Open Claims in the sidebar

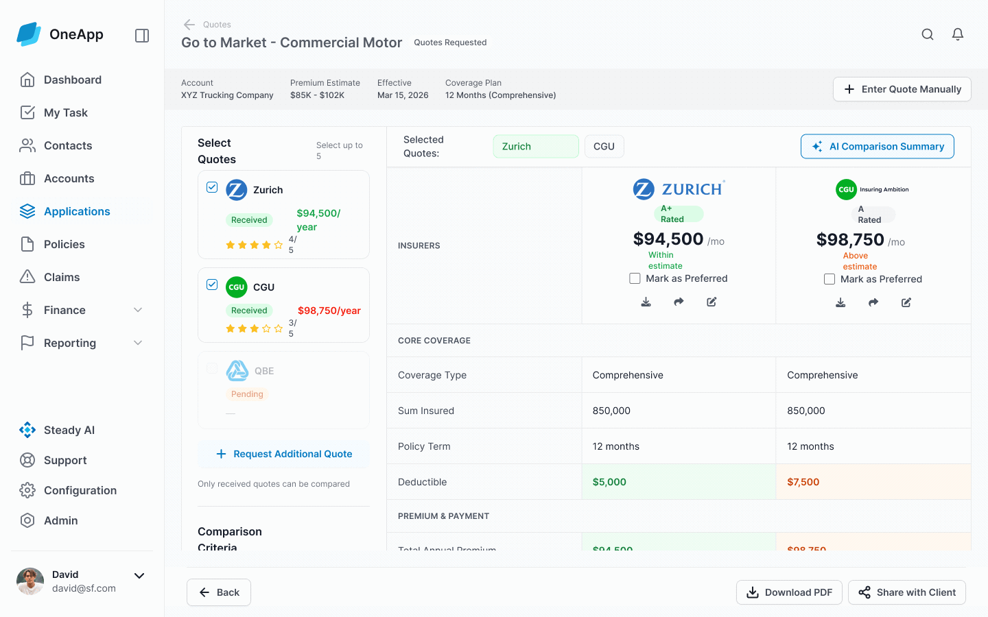(82, 277)
